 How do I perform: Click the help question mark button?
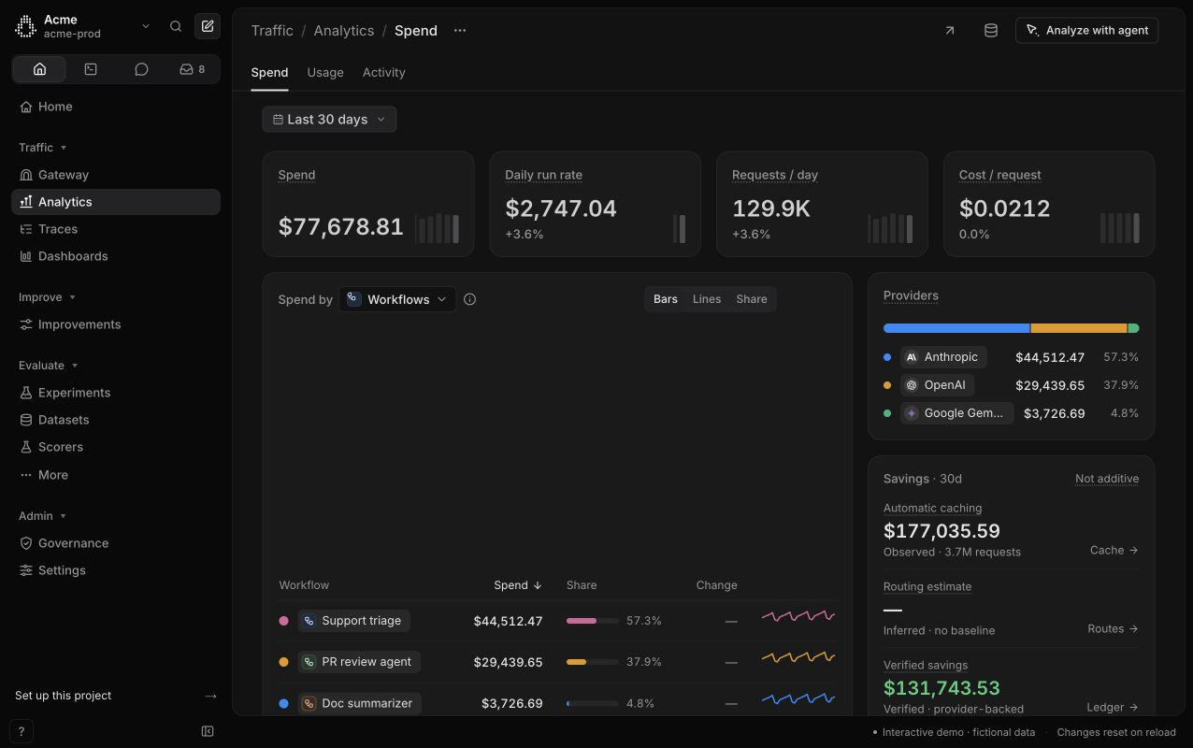(21, 731)
